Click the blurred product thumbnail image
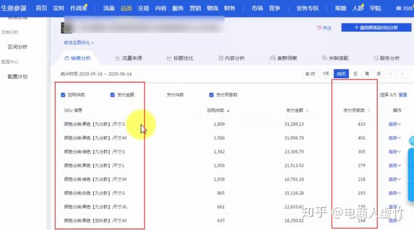 click(x=66, y=28)
